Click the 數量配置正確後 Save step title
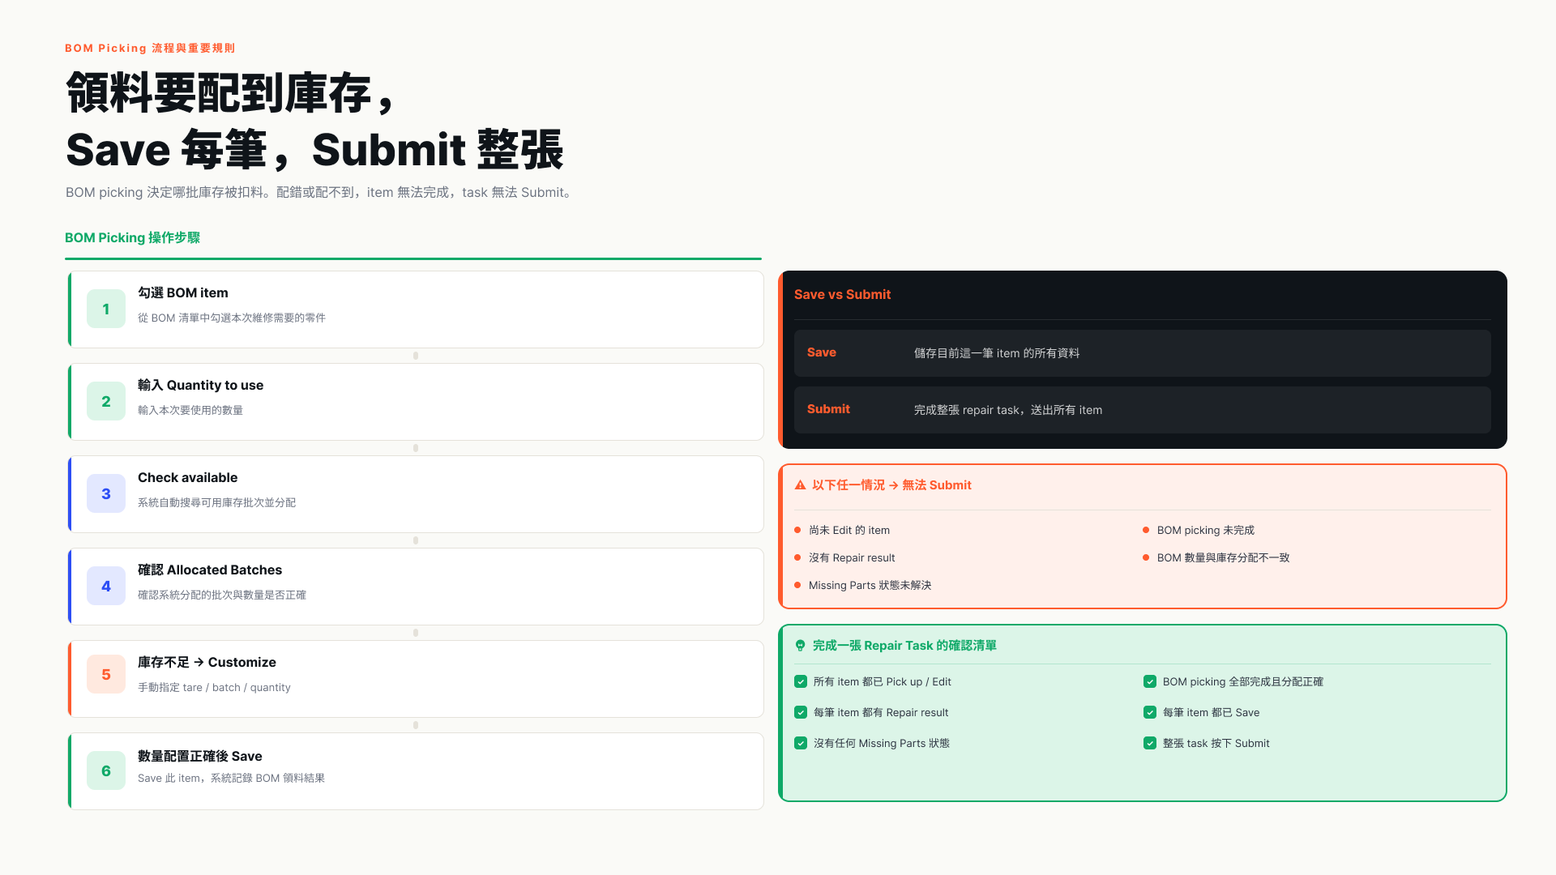Screen dimensions: 1556x875 pos(200,756)
